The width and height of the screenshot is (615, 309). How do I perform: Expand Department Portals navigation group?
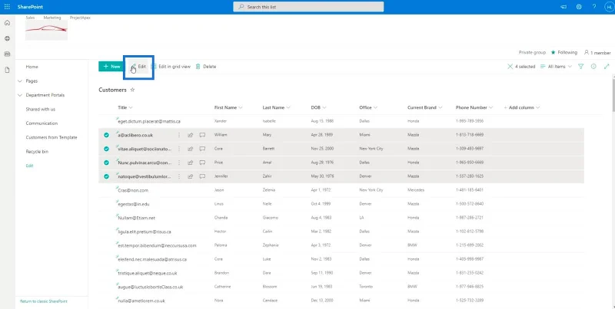(x=20, y=95)
